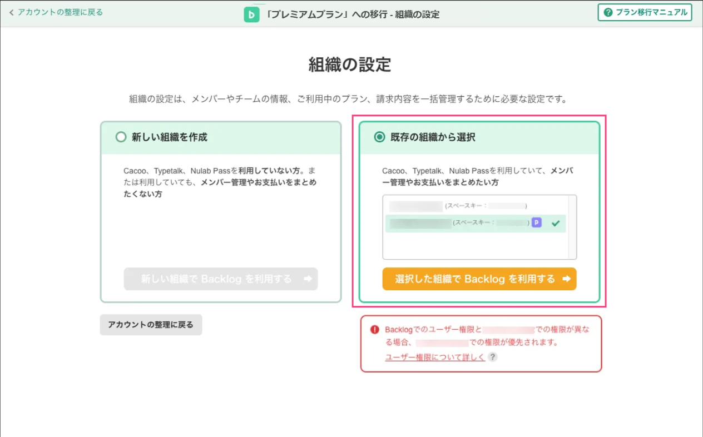Click the disabled 新しい組織で Backlog を利用する button
The image size is (703, 437).
[221, 279]
